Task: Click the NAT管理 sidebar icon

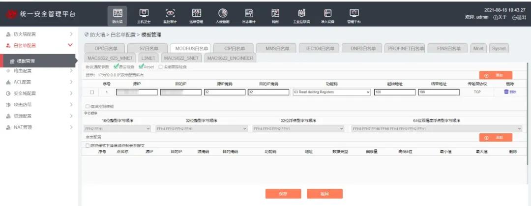Action: pyautogui.click(x=9, y=127)
